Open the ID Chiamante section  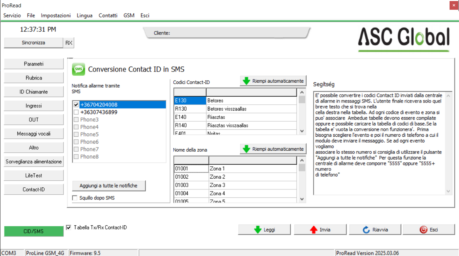pos(34,92)
